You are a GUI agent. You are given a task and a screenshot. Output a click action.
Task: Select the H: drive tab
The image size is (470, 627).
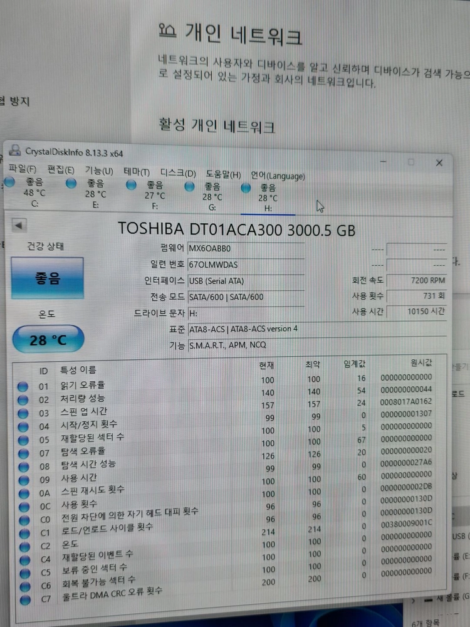(267, 198)
